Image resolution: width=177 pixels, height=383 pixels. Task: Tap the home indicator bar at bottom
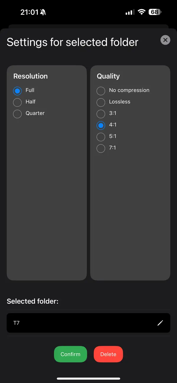[88, 379]
